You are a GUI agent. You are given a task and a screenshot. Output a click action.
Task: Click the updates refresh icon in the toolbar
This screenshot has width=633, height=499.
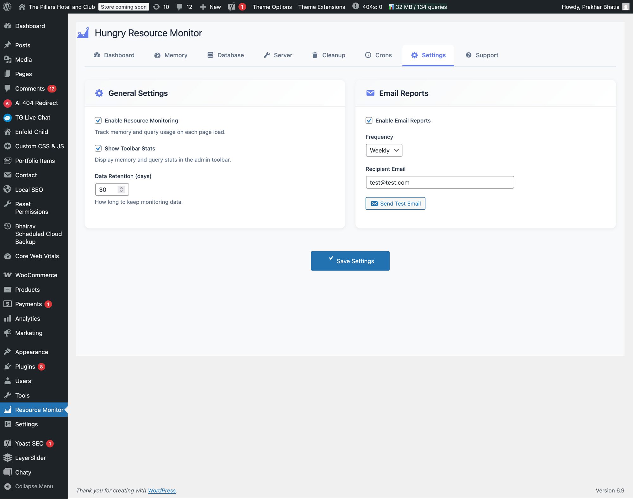click(156, 7)
